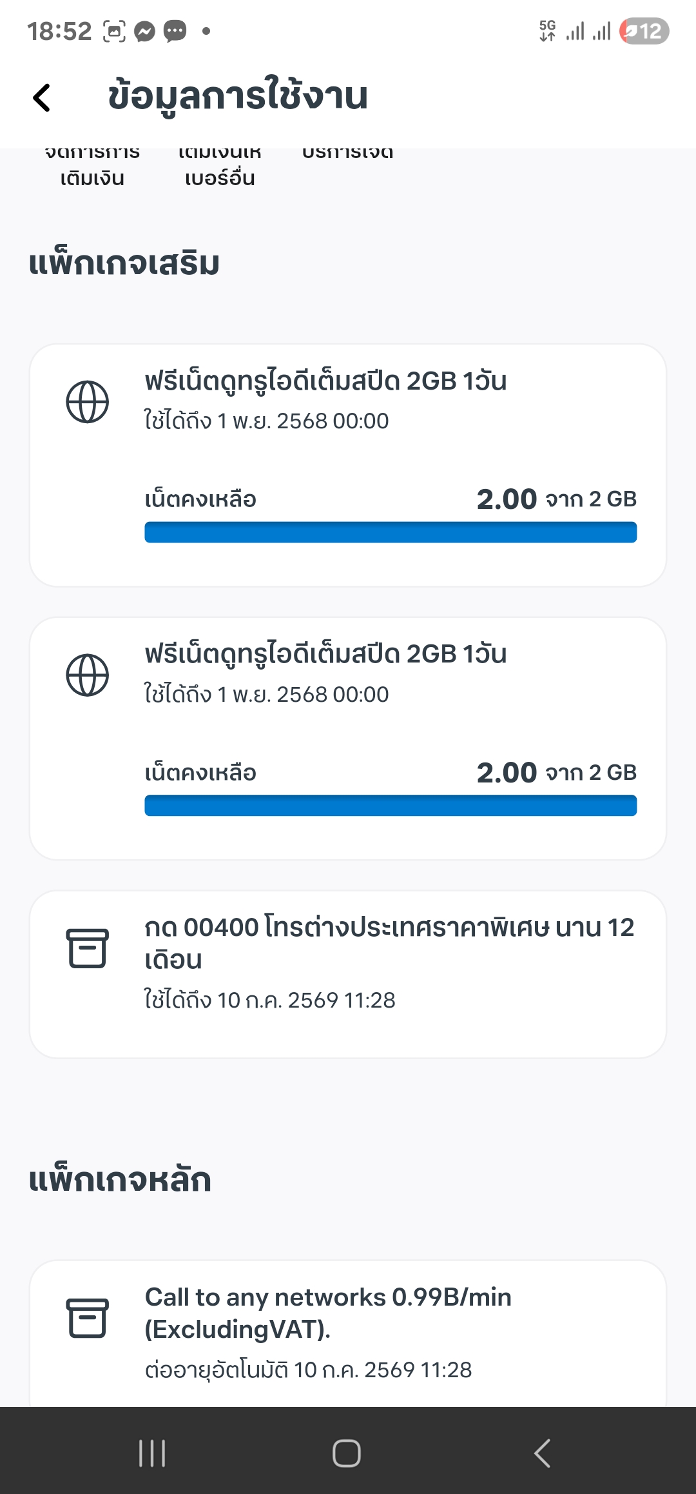696x1494 pixels.
Task: Tap globe icon on first free internet package
Action: coord(87,402)
